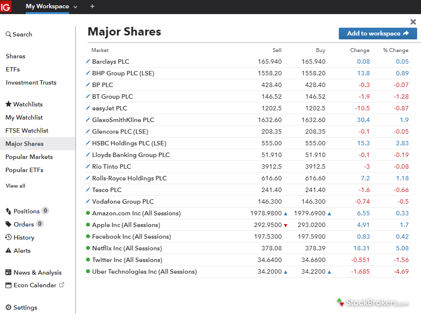The height and width of the screenshot is (314, 421).
Task: Click the Econ Calendar external link icon
Action: click(x=61, y=285)
